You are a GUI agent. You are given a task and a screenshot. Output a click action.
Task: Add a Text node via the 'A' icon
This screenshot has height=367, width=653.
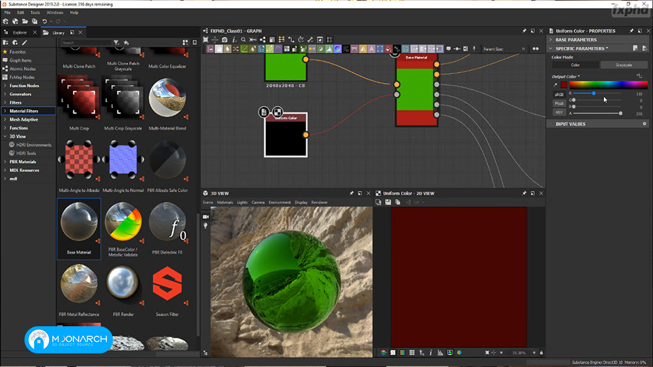point(371,49)
